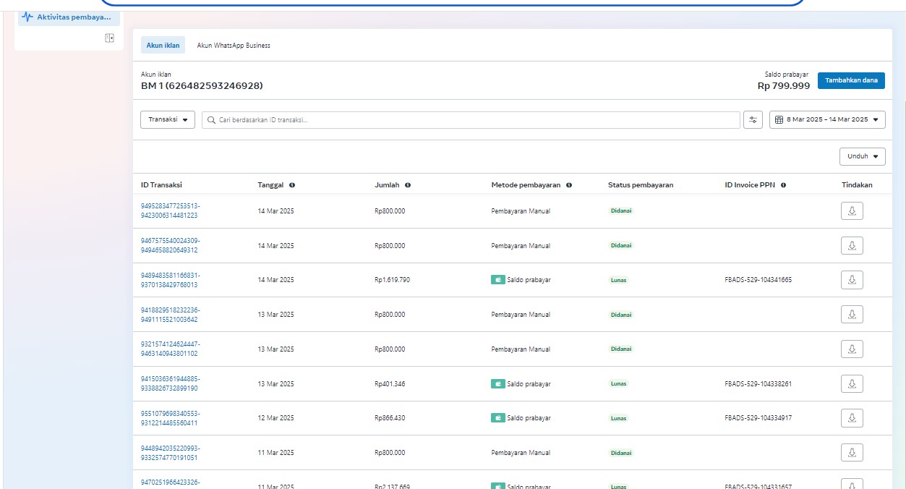Click info icon next to Metode pembayaran
This screenshot has height=489, width=906.
tap(569, 185)
